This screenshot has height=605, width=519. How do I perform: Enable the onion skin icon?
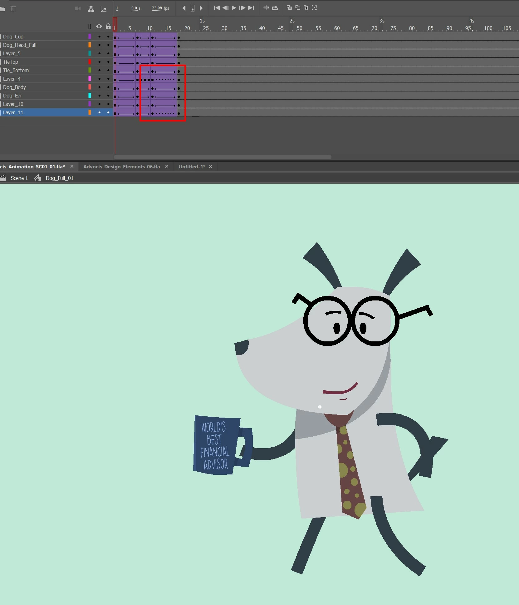pyautogui.click(x=289, y=8)
